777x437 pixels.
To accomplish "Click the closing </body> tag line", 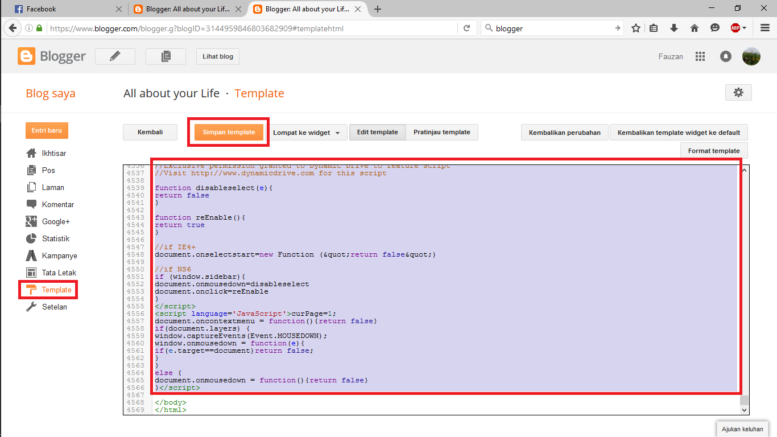I will point(171,402).
